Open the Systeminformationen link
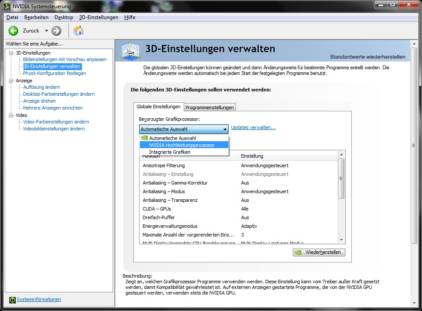The width and height of the screenshot is (422, 311). point(39,299)
